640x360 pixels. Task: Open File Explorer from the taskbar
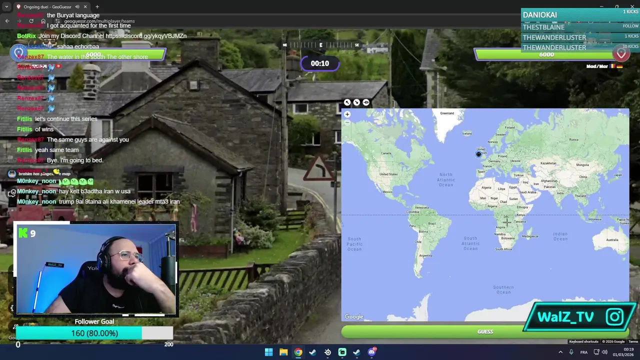[x=283, y=352]
